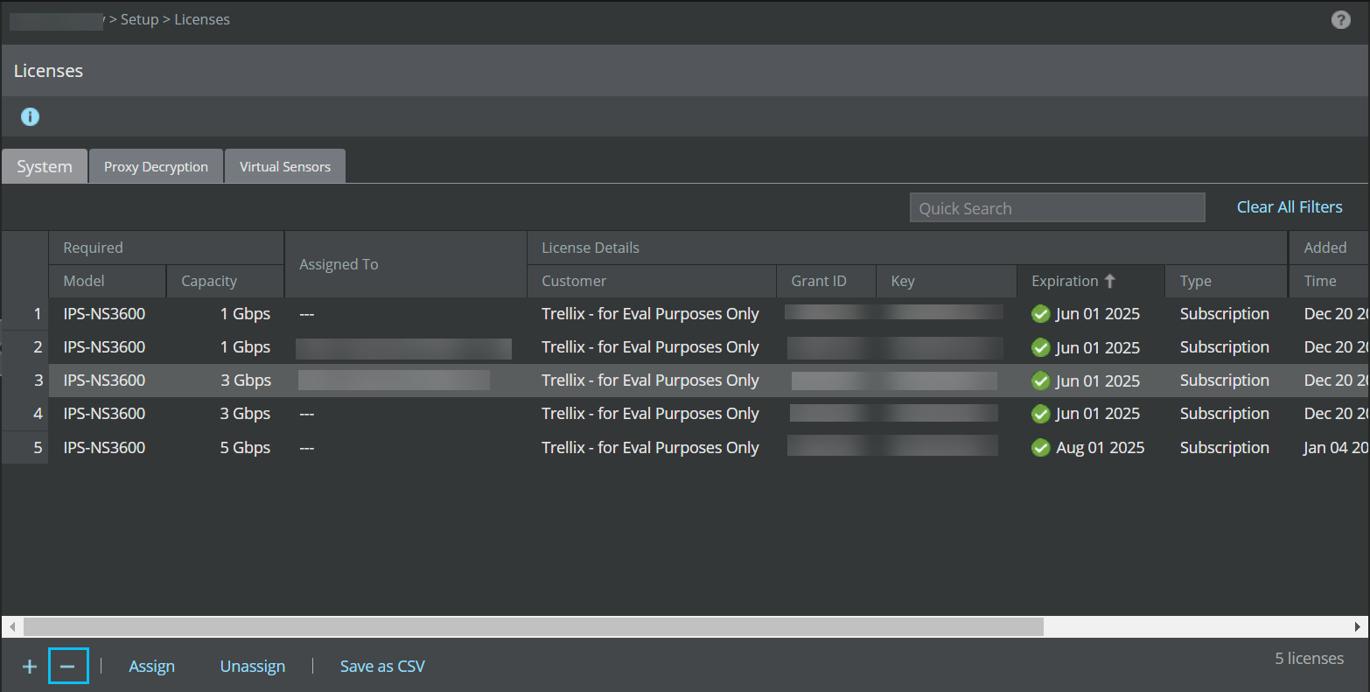Open the Virtual Sensors tab
Image resolution: width=1370 pixels, height=692 pixels.
(285, 166)
